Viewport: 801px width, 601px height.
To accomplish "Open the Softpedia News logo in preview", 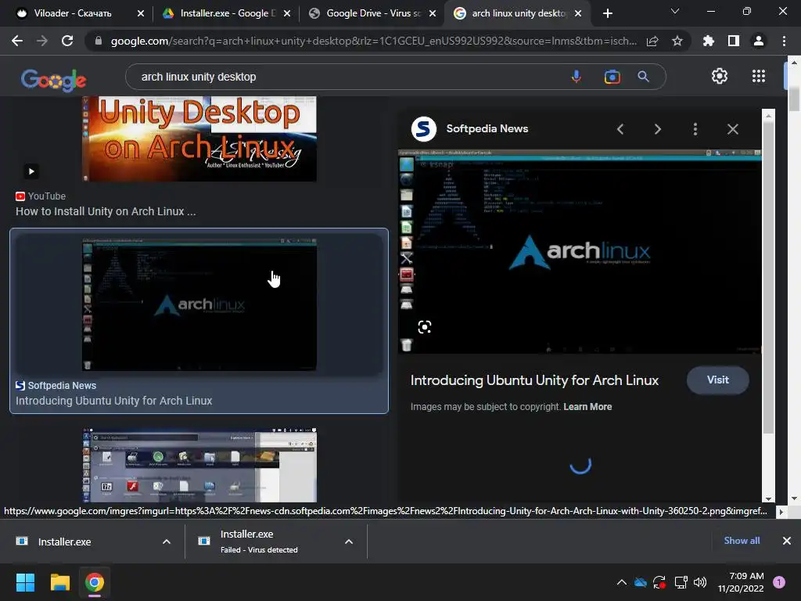I will tap(423, 129).
